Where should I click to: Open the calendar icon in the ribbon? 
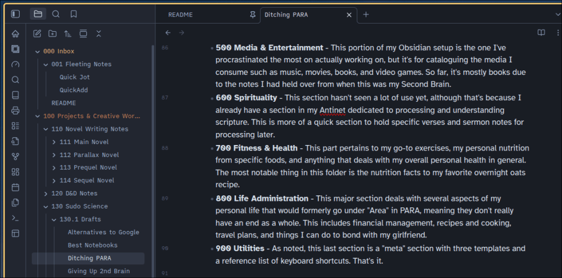(x=15, y=187)
